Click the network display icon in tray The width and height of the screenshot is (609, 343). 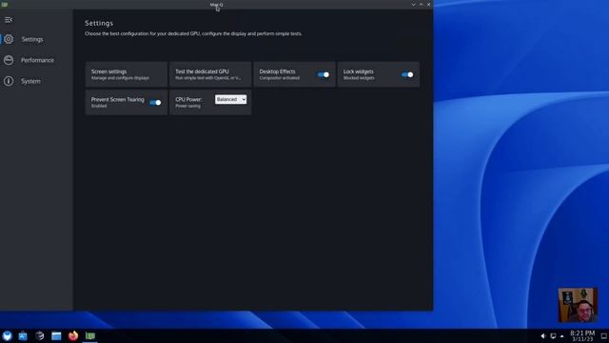(x=553, y=336)
